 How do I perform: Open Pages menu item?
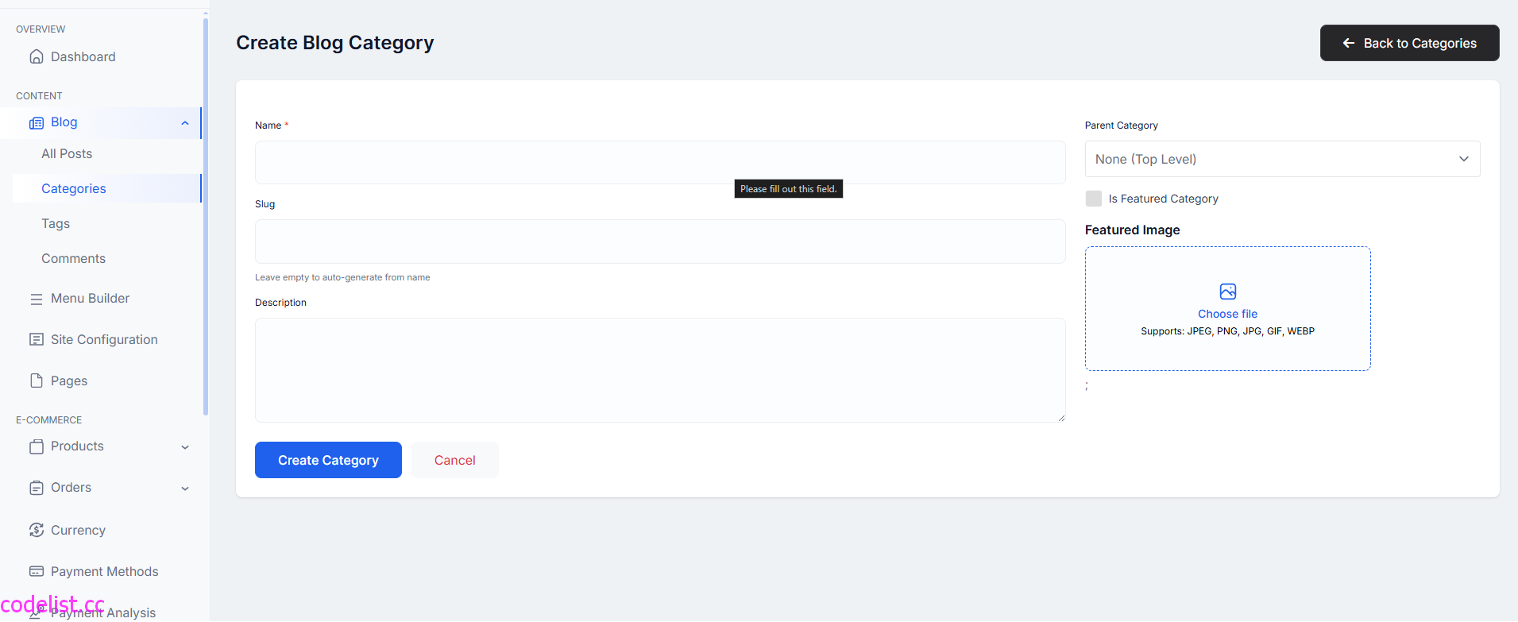click(69, 381)
